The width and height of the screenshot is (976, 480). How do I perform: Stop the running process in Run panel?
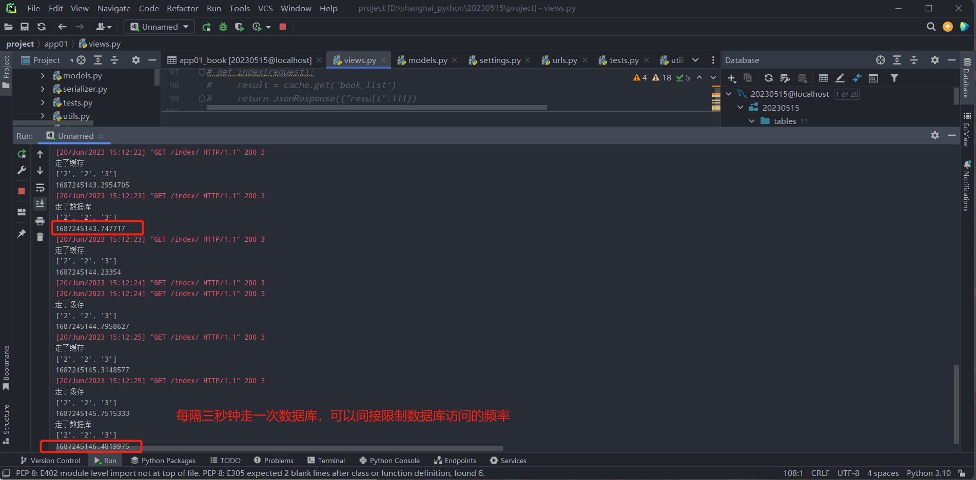pos(22,191)
